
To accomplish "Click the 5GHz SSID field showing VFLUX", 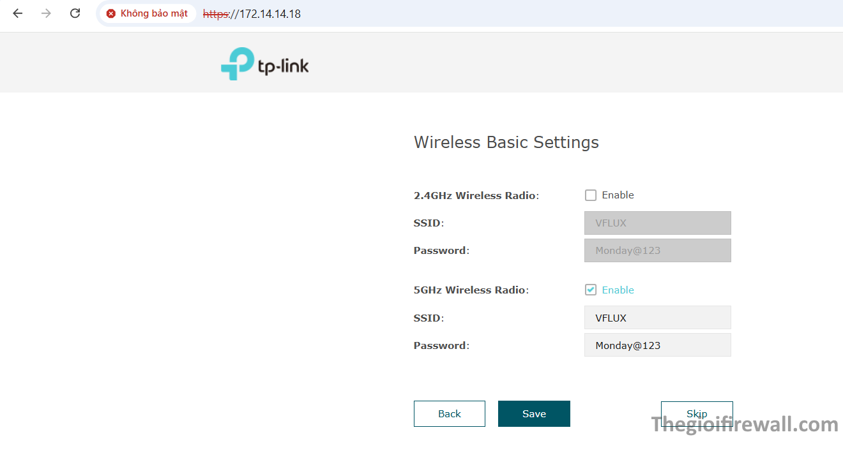I will [657, 318].
